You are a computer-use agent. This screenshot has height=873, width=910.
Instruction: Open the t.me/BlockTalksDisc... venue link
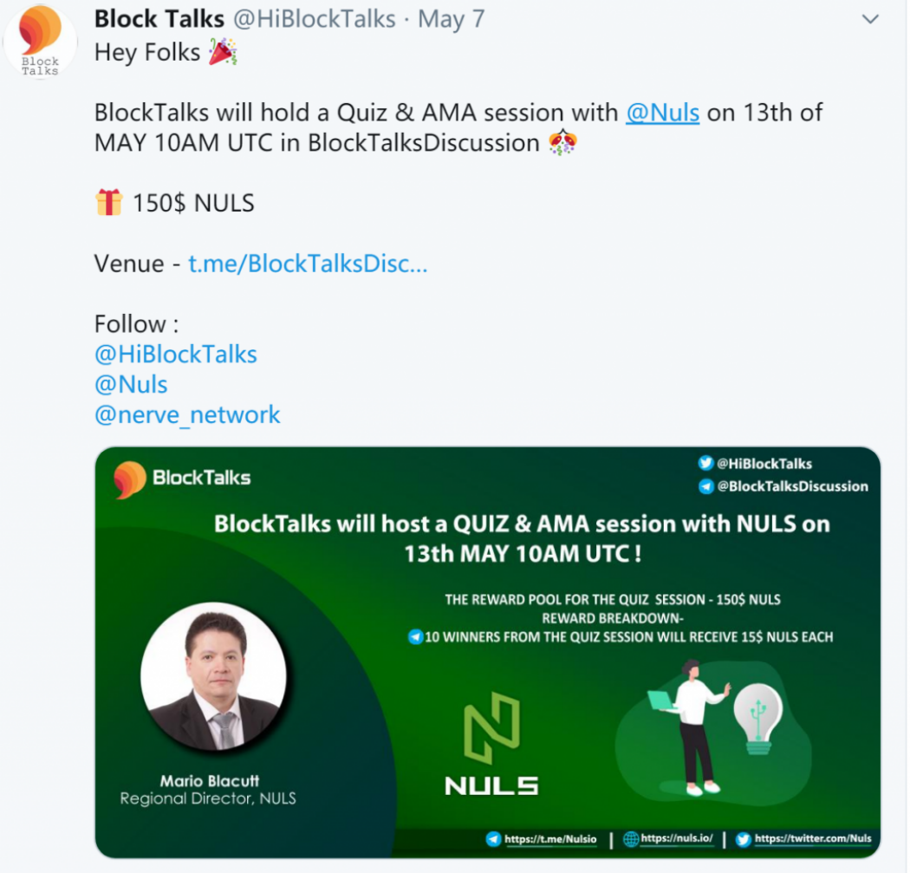308,264
